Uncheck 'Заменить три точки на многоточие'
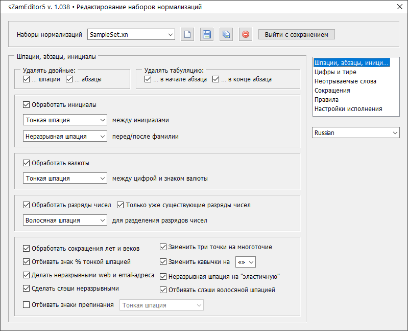Image resolution: width=408 pixels, height=331 pixels. (x=164, y=247)
